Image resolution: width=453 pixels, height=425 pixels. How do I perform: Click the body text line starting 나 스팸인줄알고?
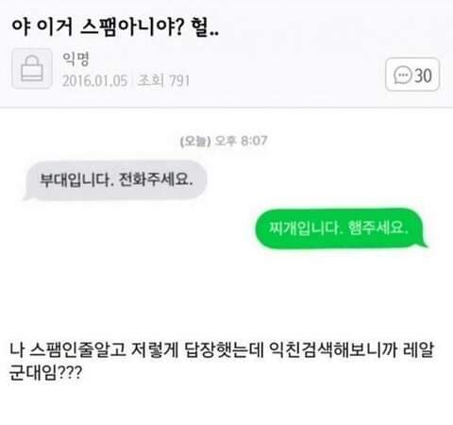pos(222,349)
